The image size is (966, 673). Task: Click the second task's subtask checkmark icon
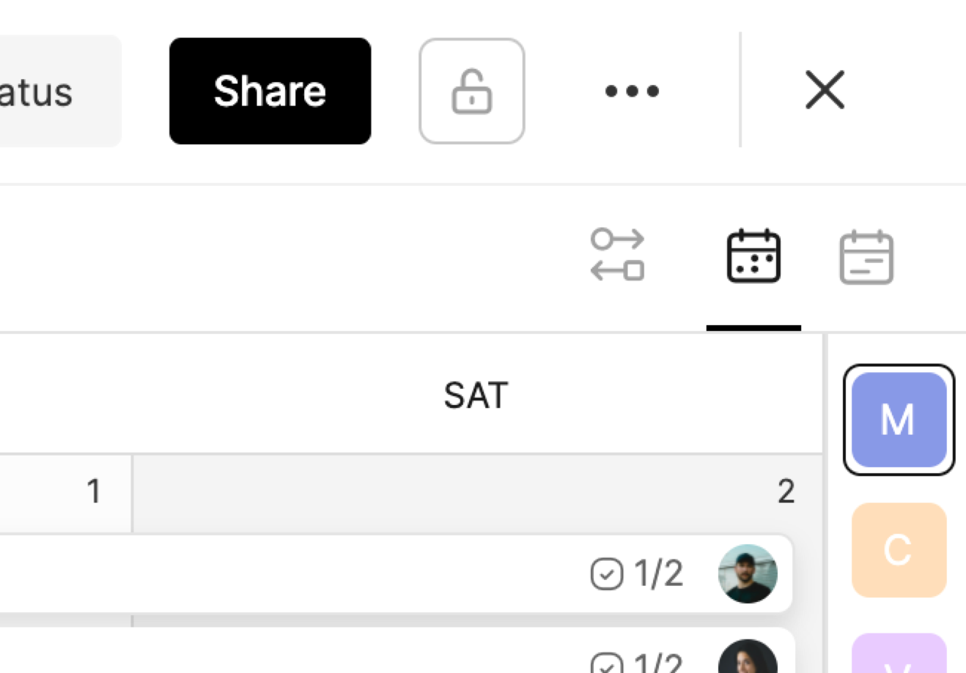point(606,665)
